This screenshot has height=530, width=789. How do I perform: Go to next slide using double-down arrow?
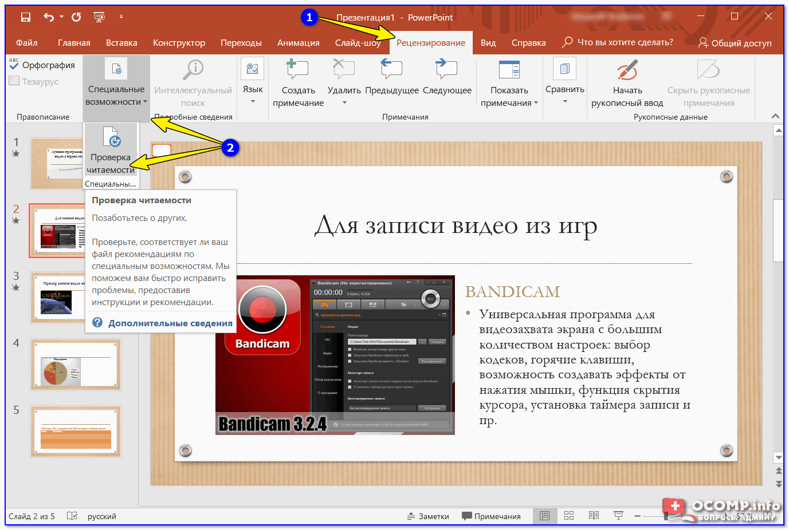[x=778, y=484]
